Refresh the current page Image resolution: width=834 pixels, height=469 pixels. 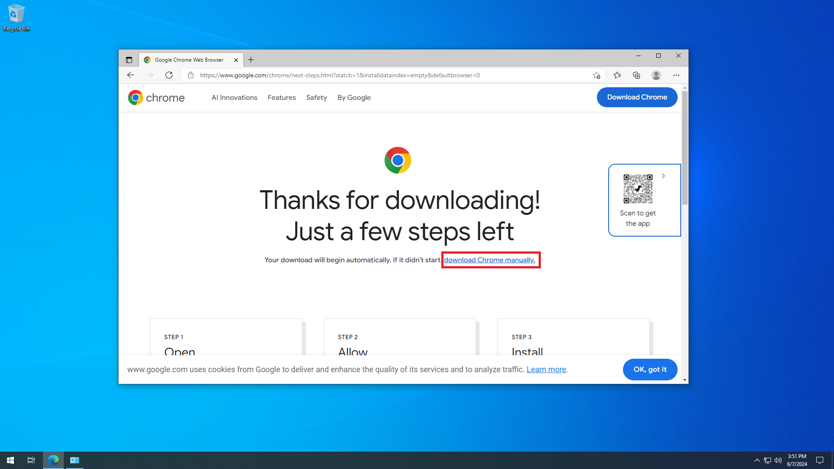tap(169, 75)
